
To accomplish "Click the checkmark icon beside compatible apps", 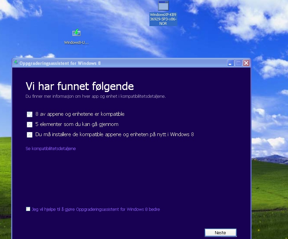I will coord(30,114).
